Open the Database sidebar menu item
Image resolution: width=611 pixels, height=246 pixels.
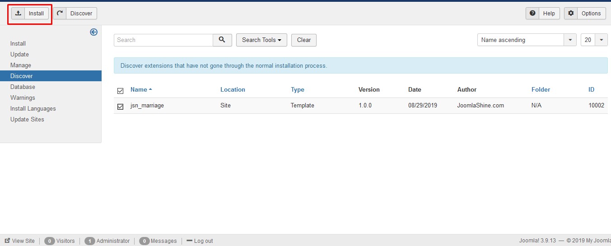(23, 87)
